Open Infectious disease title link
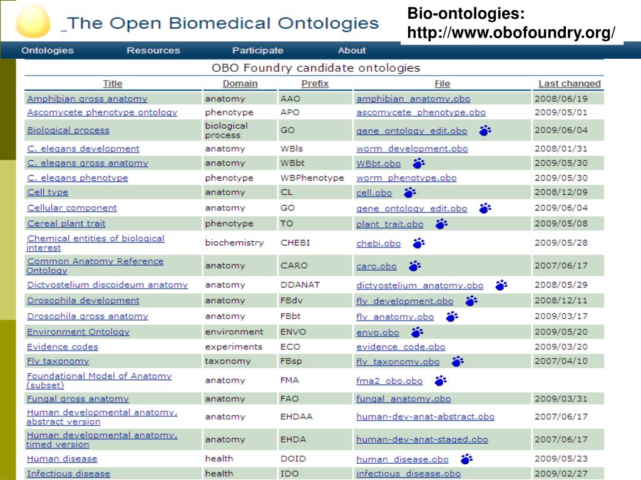This screenshot has height=480, width=641. click(x=69, y=474)
